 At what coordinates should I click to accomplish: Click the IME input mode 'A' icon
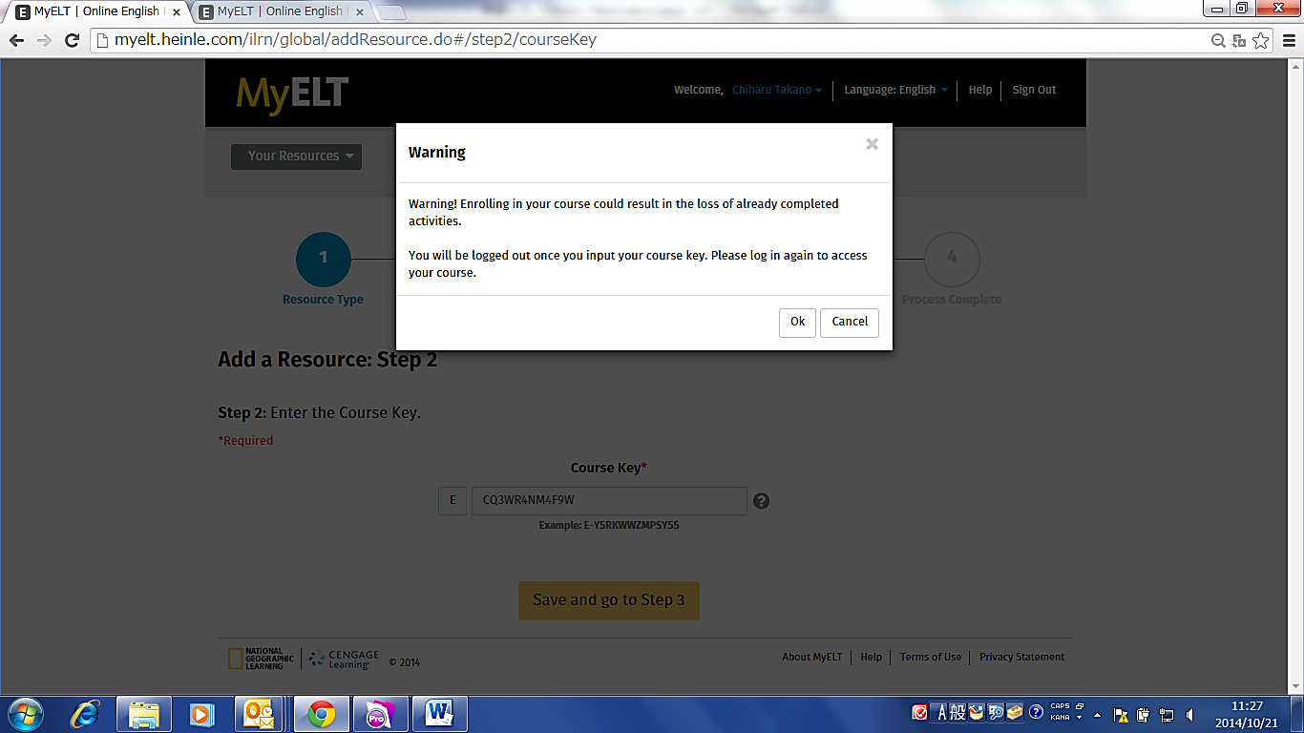click(940, 712)
